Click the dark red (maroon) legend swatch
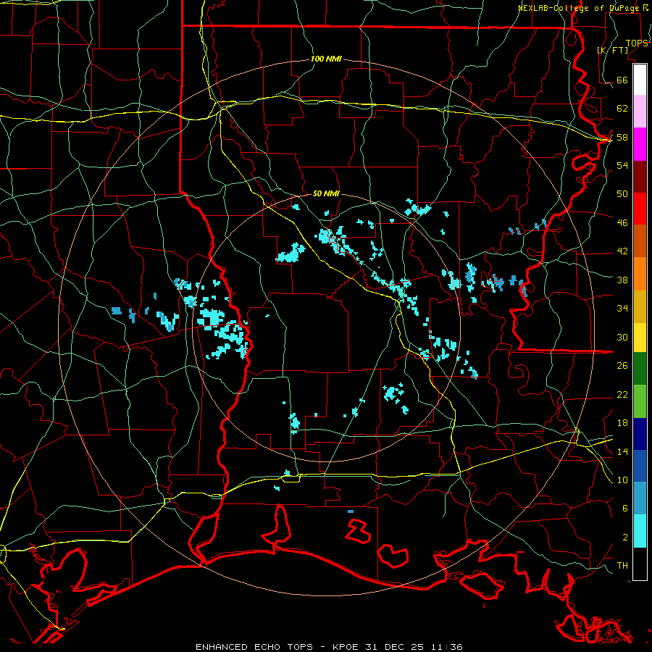This screenshot has height=652, width=652. 640,176
